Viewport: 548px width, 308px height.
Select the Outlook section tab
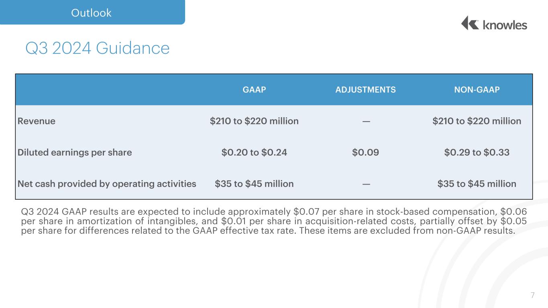[91, 13]
